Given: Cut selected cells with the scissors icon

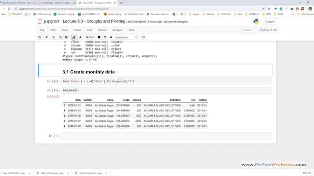Looking at the screenshot, I should click(x=53, y=37).
